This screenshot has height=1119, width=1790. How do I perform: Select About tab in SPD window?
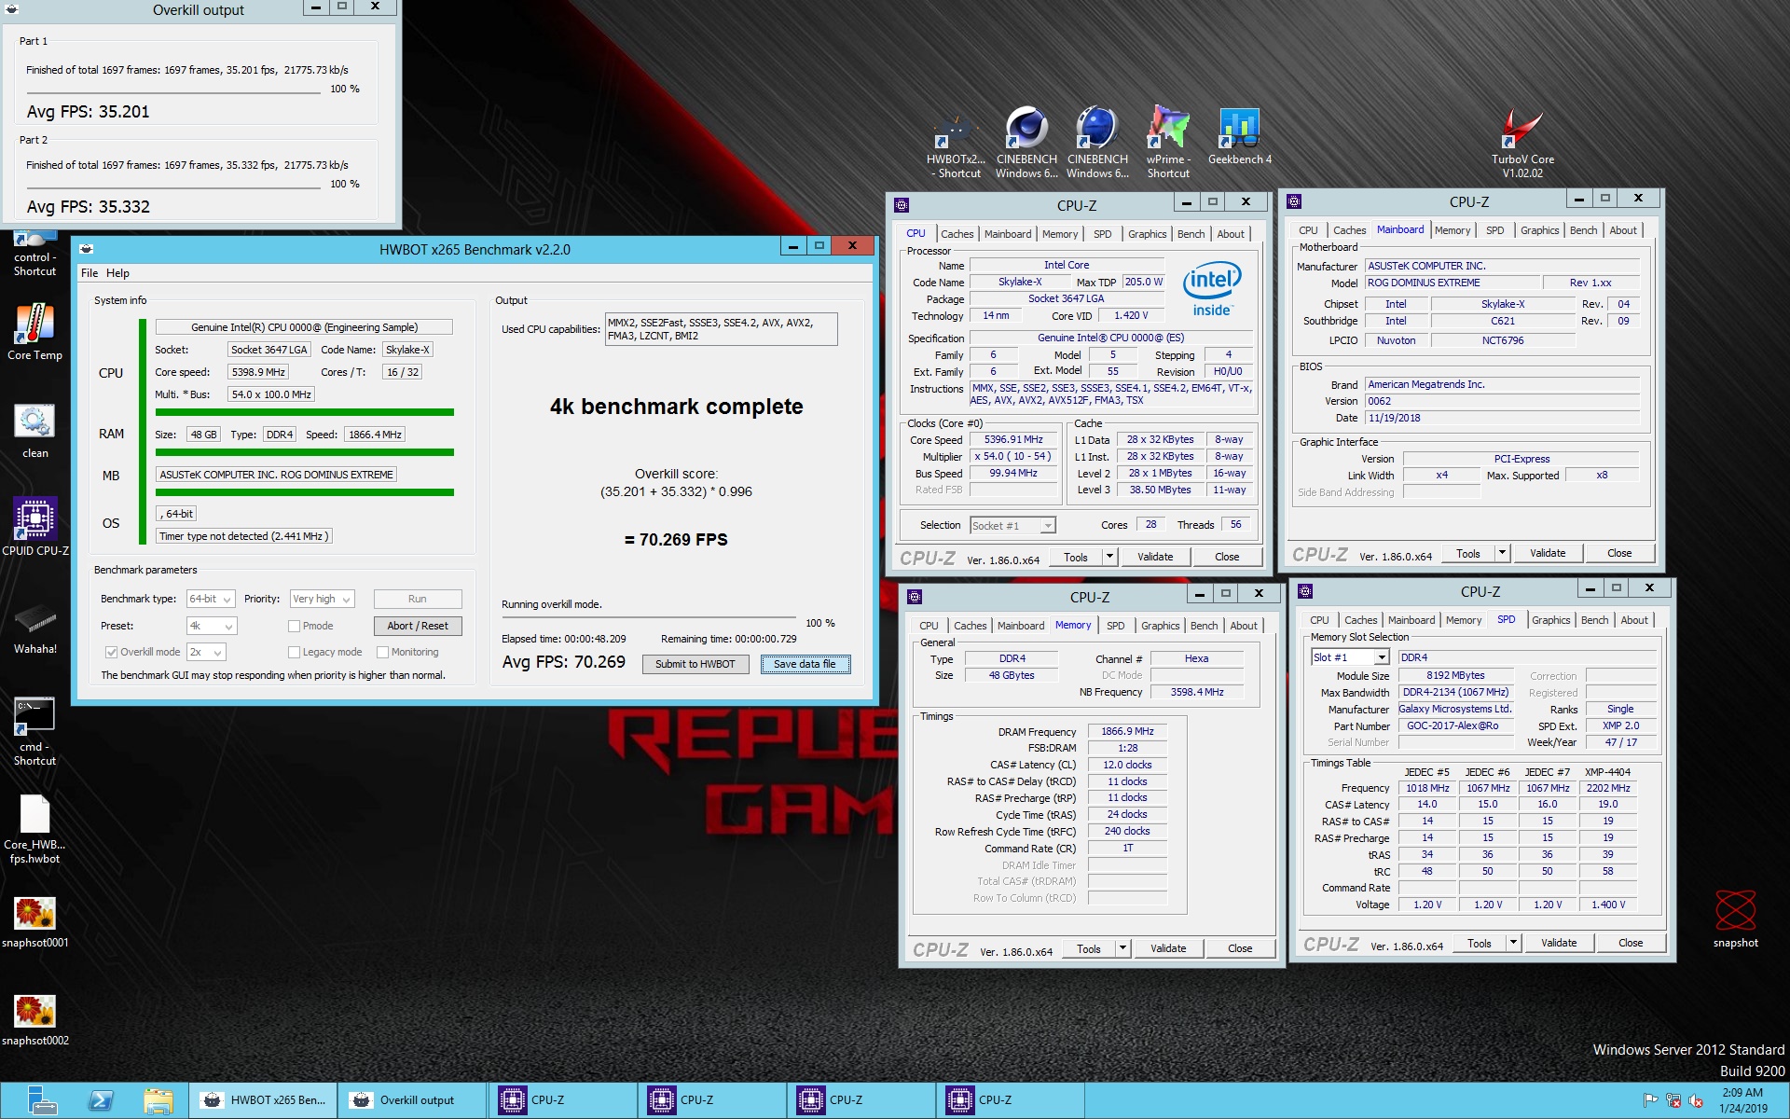point(1633,620)
